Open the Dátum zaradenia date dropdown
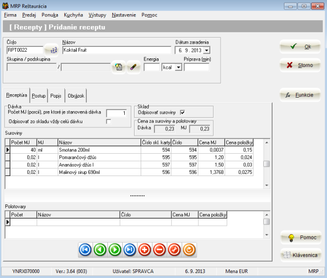 pyautogui.click(x=207, y=50)
